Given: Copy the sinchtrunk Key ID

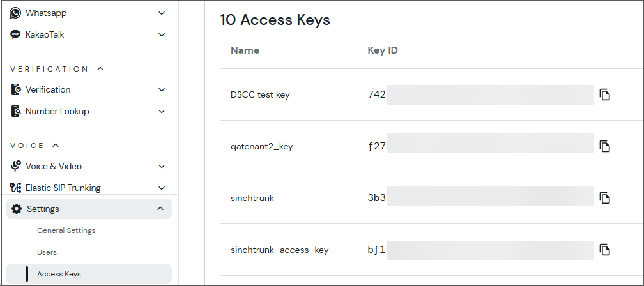Looking at the screenshot, I should tap(604, 198).
